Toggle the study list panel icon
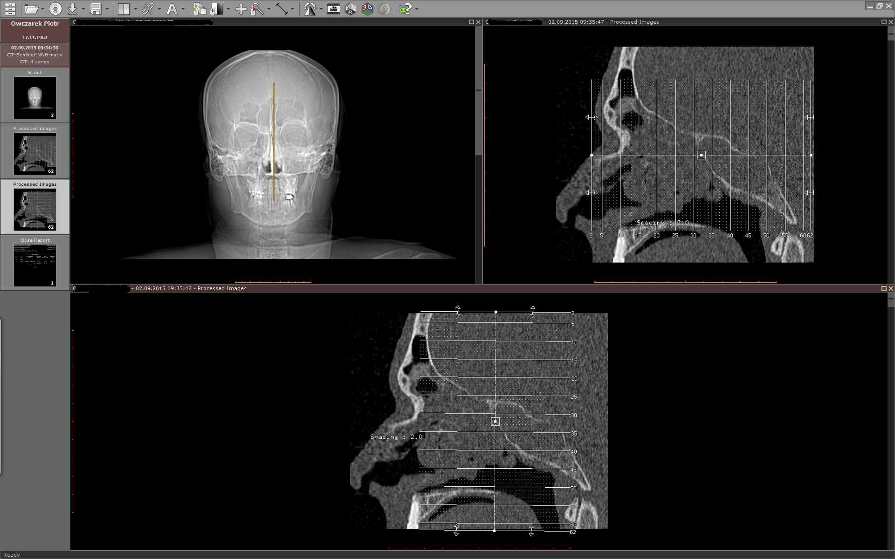The image size is (895, 559). click(10, 9)
